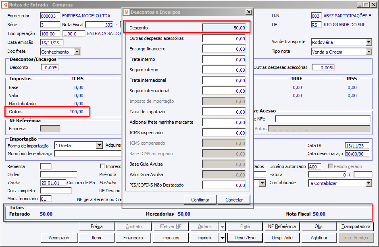
Task: Click the Nota Fiscal total 50,00
Action: tap(319, 214)
